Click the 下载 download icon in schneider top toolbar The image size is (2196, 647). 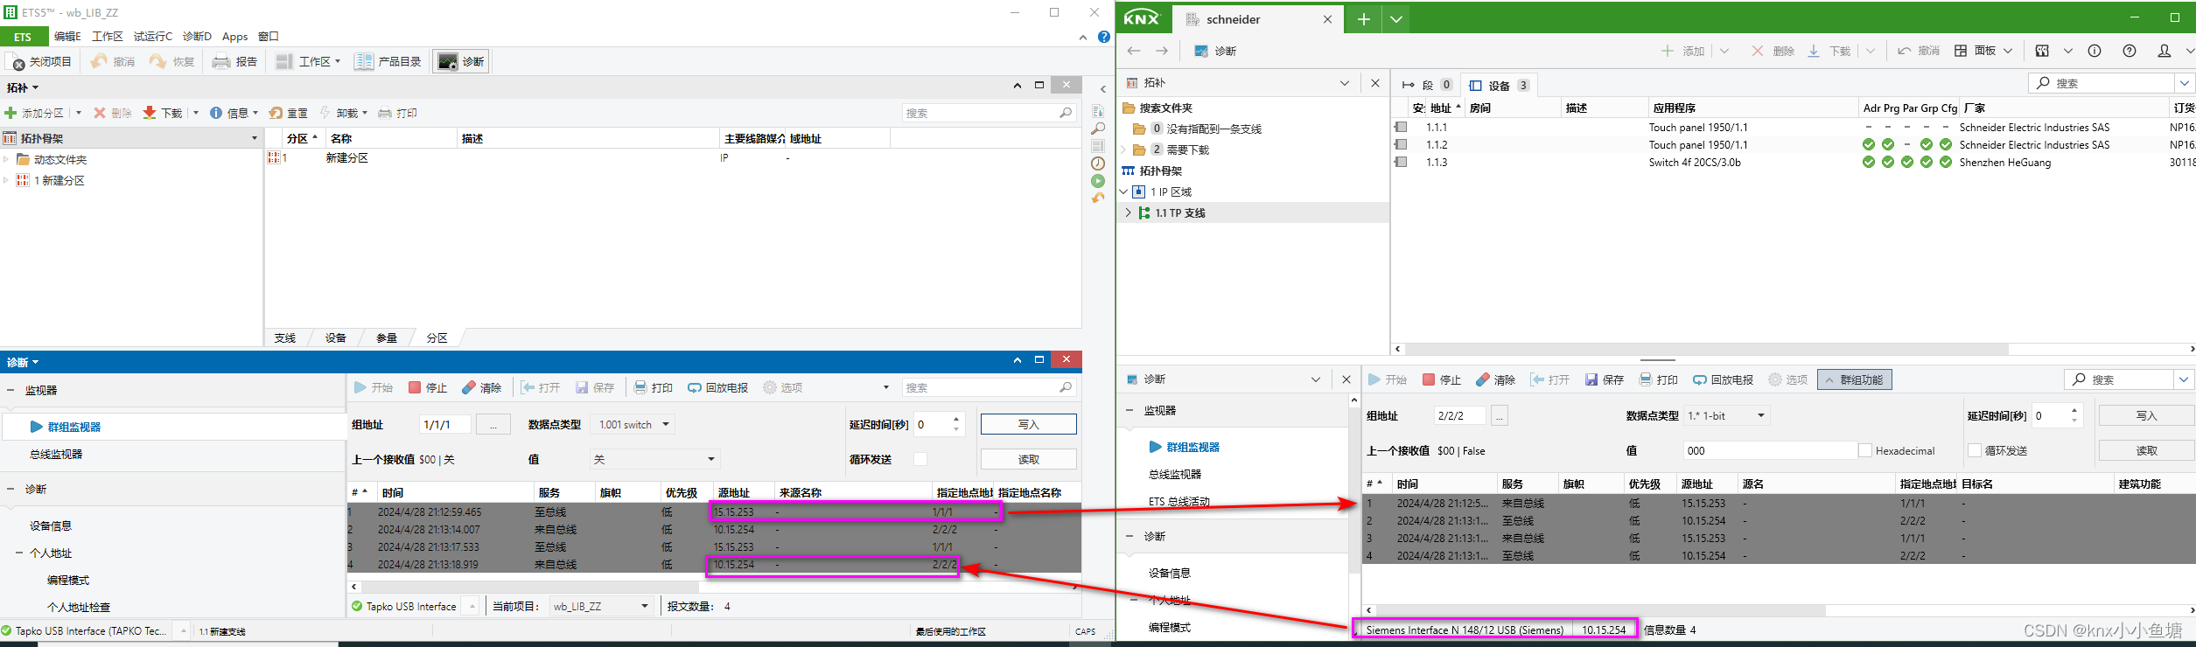click(1814, 51)
